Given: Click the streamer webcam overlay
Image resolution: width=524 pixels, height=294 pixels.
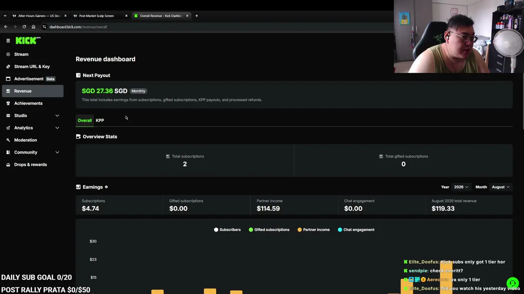Looking at the screenshot, I should pyautogui.click(x=459, y=36).
